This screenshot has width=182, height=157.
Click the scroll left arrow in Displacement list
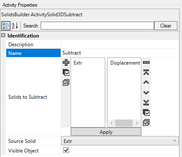pyautogui.click(x=112, y=123)
